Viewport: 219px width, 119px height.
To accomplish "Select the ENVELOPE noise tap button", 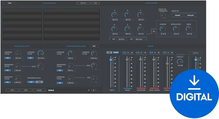I will (x=191, y=15).
